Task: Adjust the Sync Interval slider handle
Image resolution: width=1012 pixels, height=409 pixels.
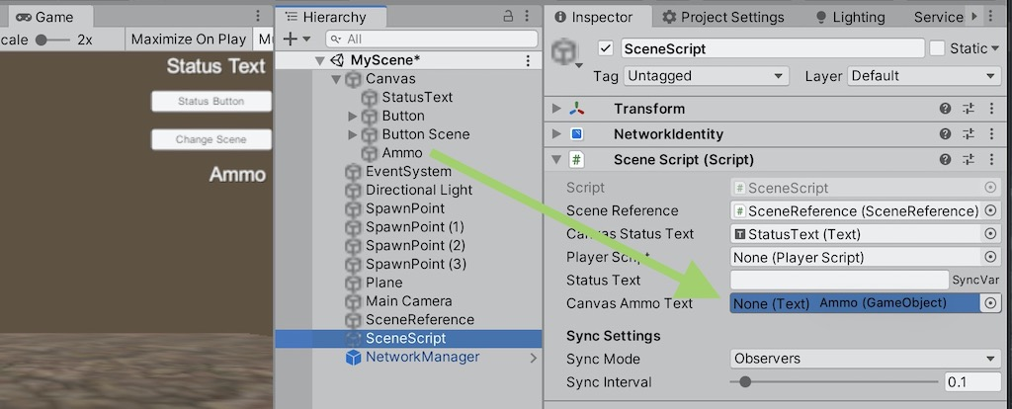Action: pos(745,382)
